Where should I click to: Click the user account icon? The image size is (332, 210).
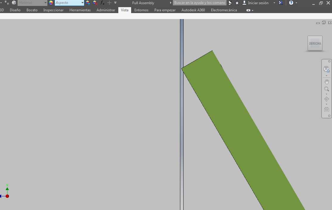pos(244,3)
